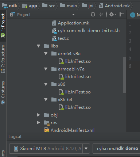Collapse the libs folder

(39, 46)
